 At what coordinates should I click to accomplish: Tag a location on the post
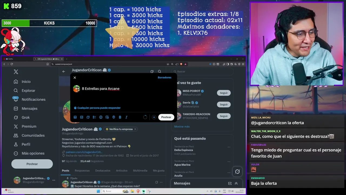114,117
